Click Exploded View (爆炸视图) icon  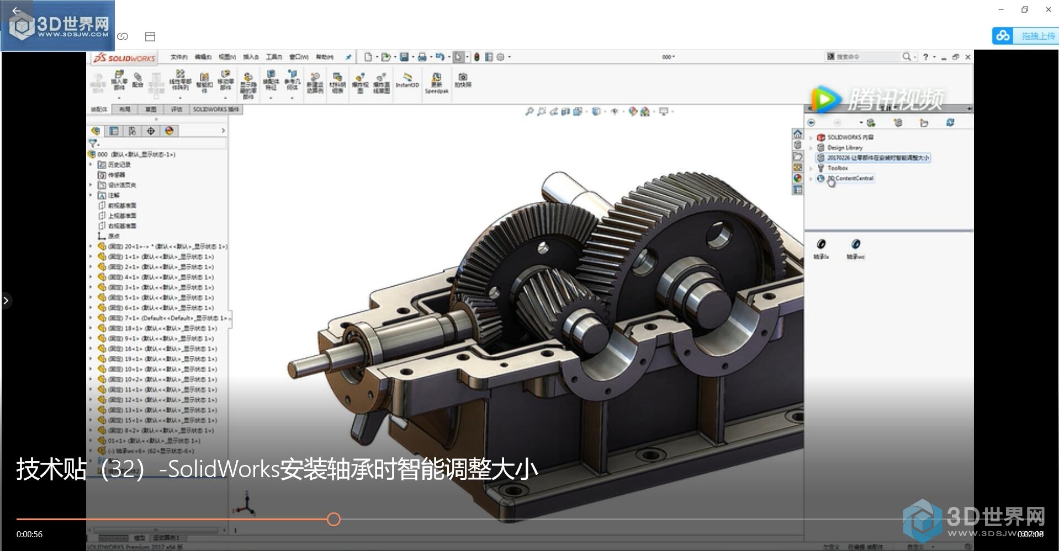(360, 83)
